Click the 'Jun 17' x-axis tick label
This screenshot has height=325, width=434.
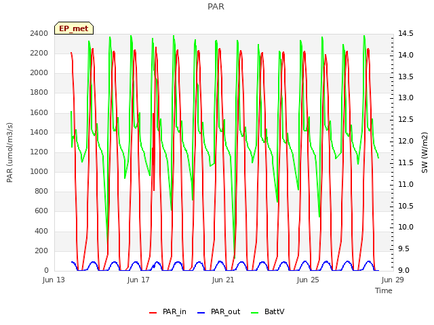pyautogui.click(x=138, y=280)
